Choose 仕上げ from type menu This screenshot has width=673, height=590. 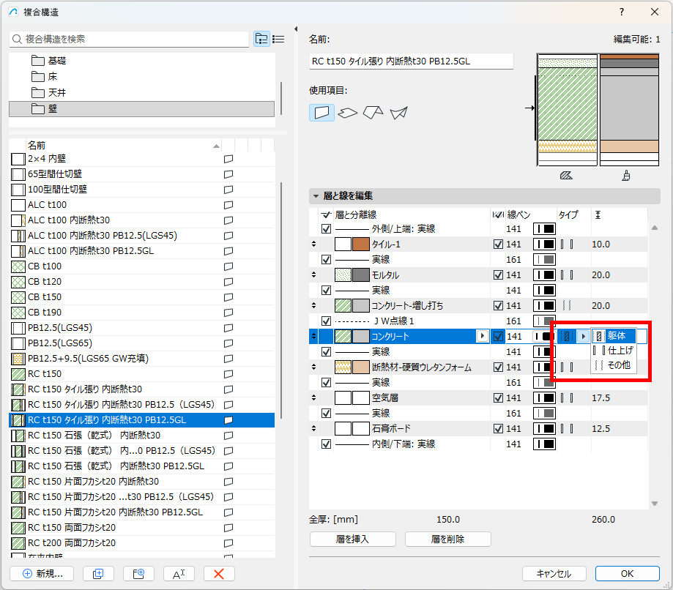point(613,351)
